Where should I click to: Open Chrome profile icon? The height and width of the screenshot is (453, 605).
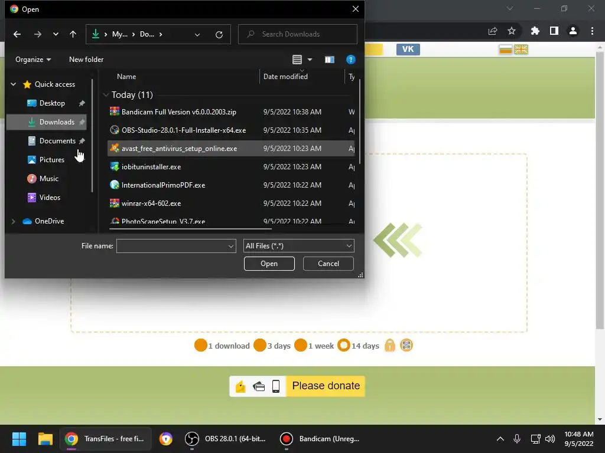(573, 31)
